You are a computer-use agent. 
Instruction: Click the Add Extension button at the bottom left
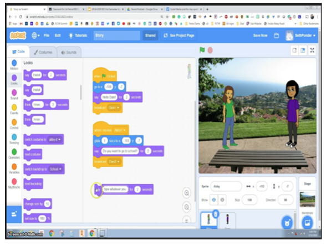pyautogui.click(x=14, y=214)
